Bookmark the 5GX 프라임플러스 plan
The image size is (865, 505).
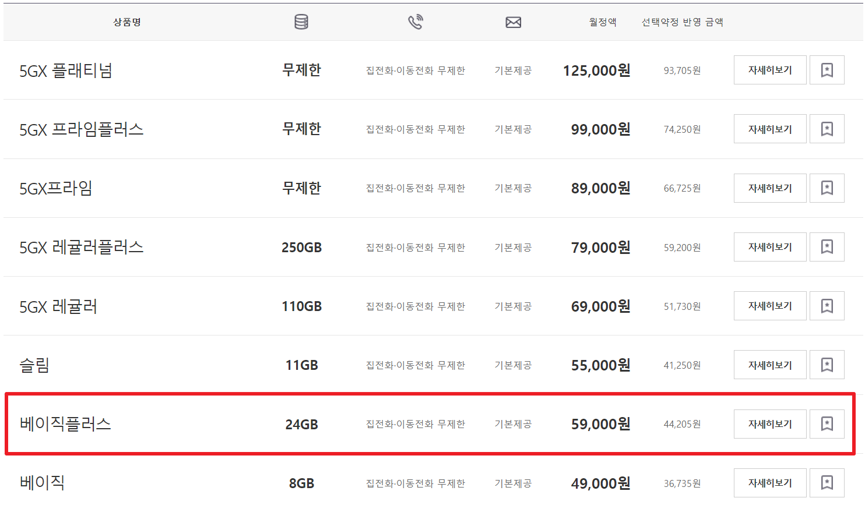click(827, 129)
